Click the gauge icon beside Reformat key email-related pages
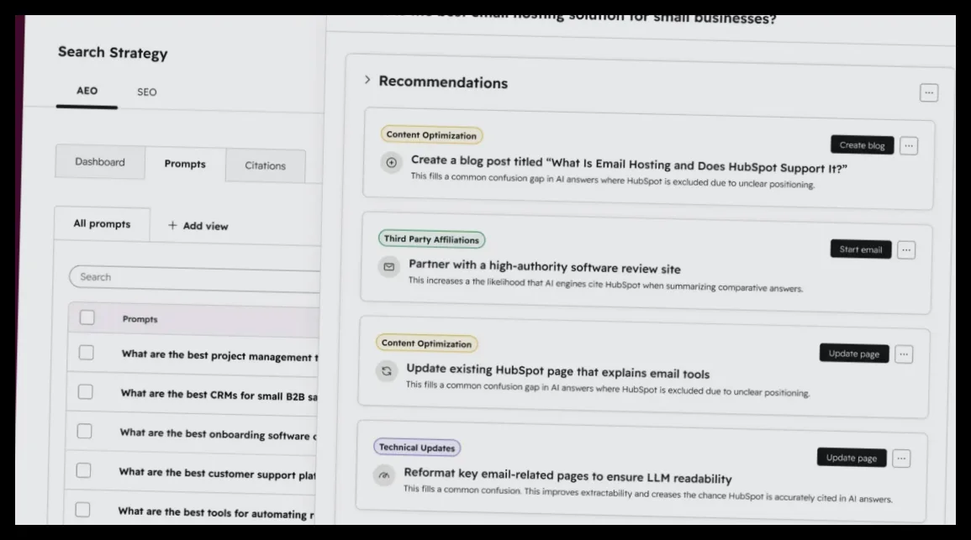The width and height of the screenshot is (971, 540). pos(384,475)
